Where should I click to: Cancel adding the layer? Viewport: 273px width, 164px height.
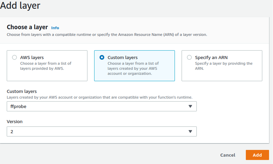tap(227, 155)
